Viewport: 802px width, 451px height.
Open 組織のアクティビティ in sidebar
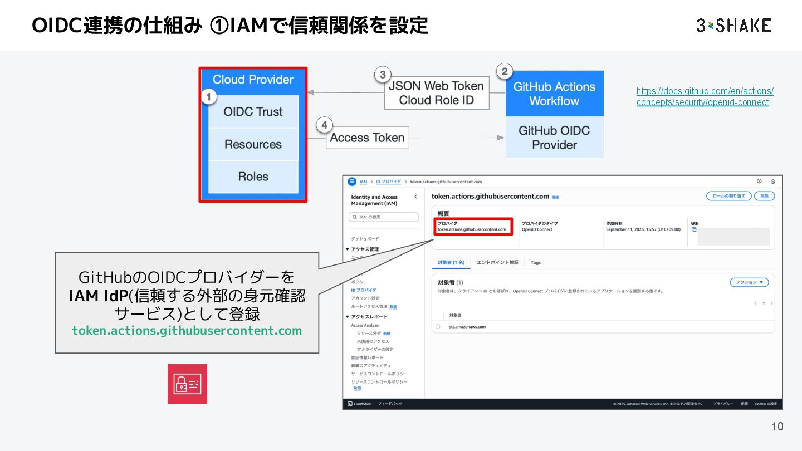coord(371,365)
